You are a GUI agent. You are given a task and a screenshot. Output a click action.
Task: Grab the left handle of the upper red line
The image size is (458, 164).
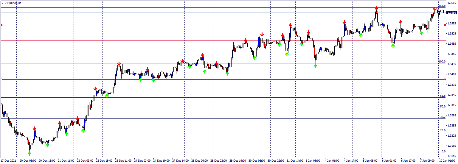tap(1, 25)
